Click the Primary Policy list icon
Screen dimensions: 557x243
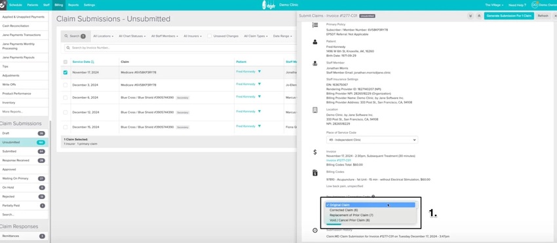pos(315,25)
